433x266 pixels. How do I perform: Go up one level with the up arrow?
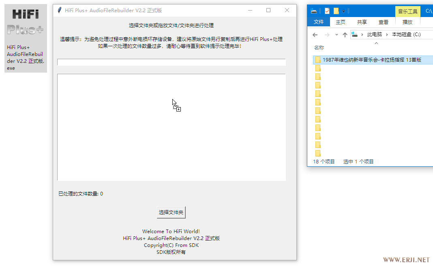[x=345, y=35]
